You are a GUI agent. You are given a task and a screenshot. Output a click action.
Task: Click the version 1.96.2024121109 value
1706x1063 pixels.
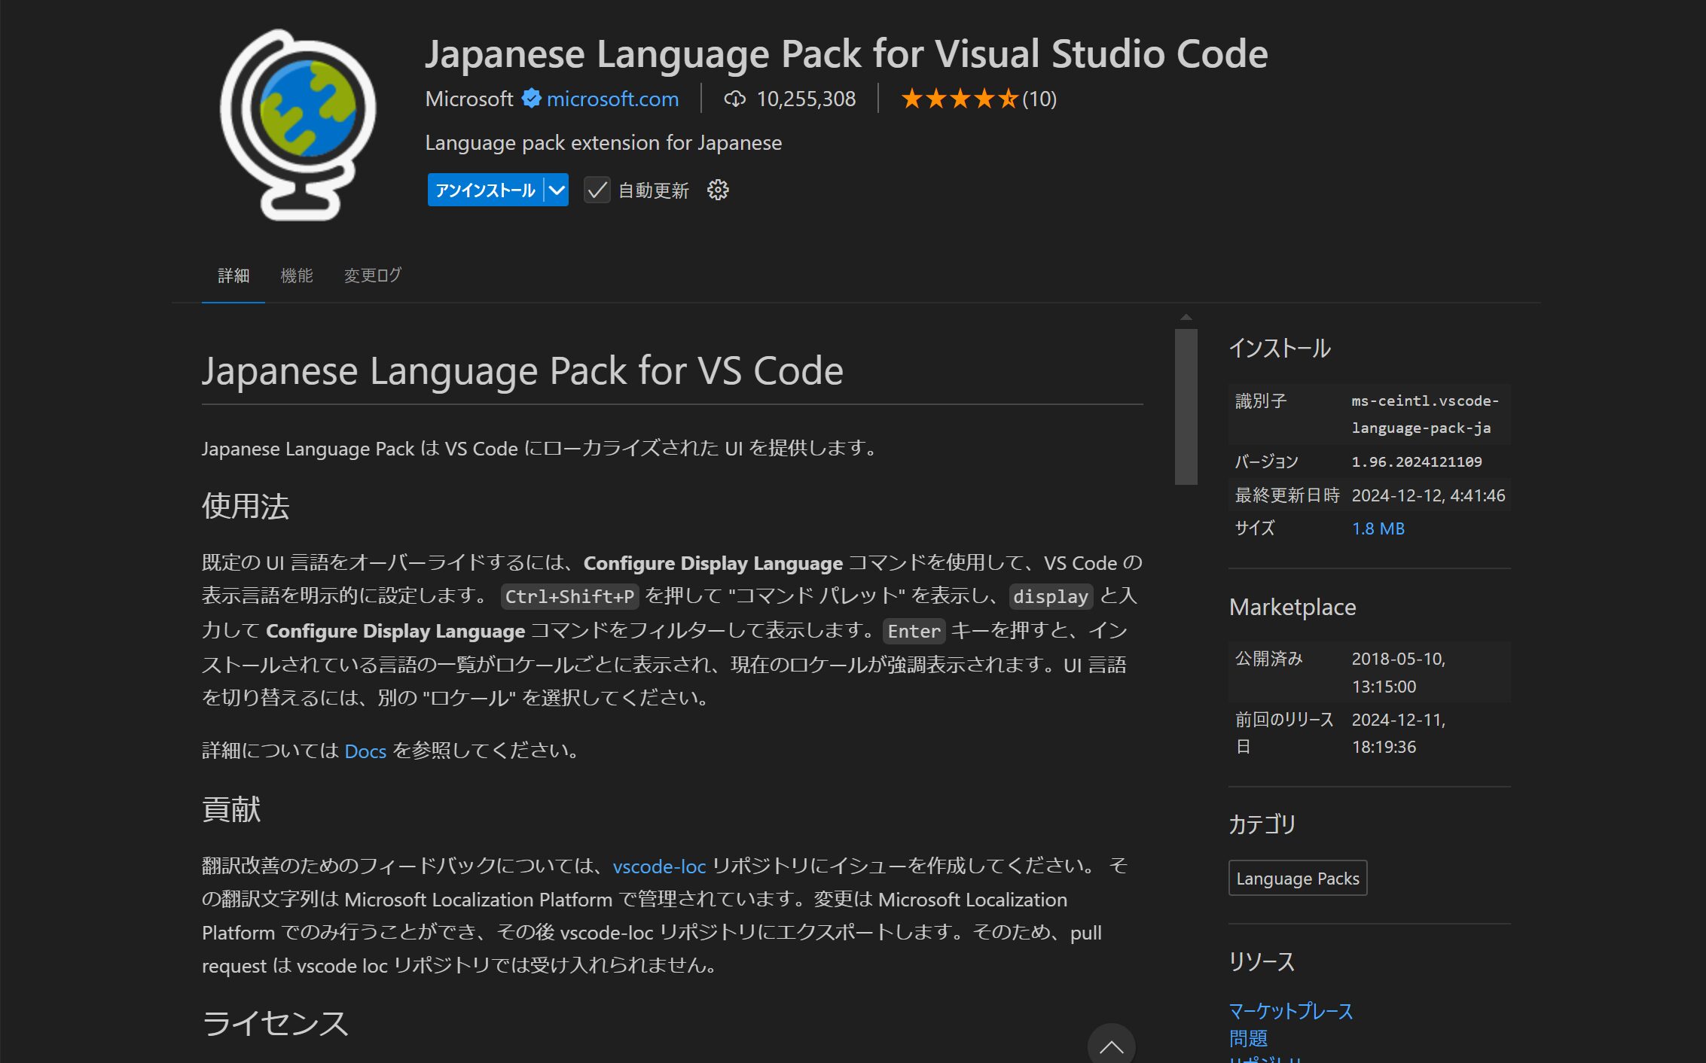click(1417, 461)
